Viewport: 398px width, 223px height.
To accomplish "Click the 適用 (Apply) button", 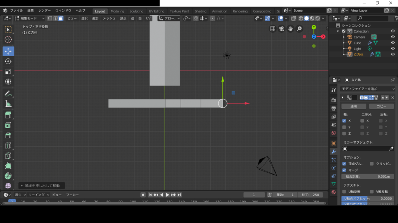I will click(353, 106).
